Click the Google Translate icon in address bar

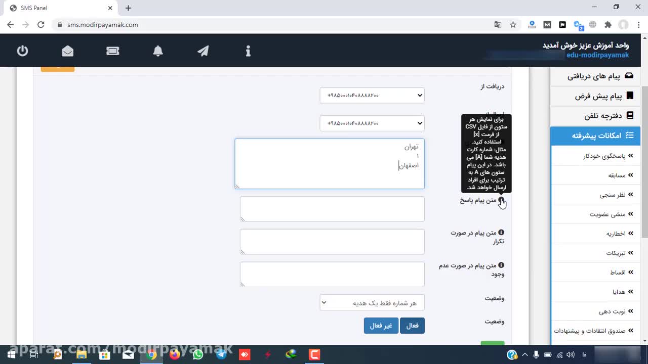tap(498, 25)
